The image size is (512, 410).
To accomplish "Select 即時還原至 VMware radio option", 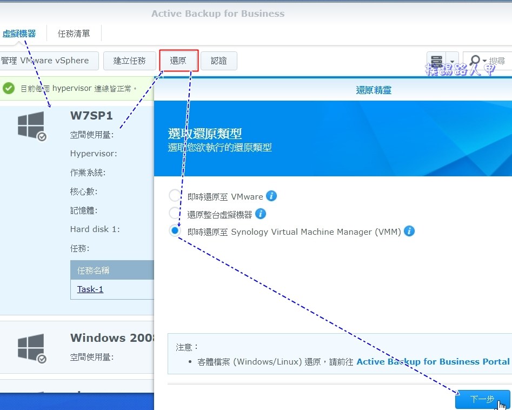I will 175,195.
